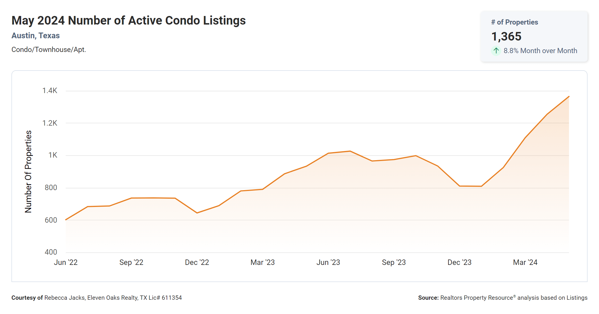The height and width of the screenshot is (314, 599).
Task: Click the "Condo/Townhouse/Apt." property type label
Action: pyautogui.click(x=49, y=50)
